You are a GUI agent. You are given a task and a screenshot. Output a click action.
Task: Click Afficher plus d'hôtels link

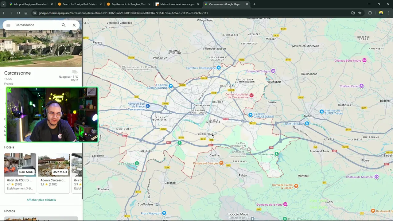point(41,200)
